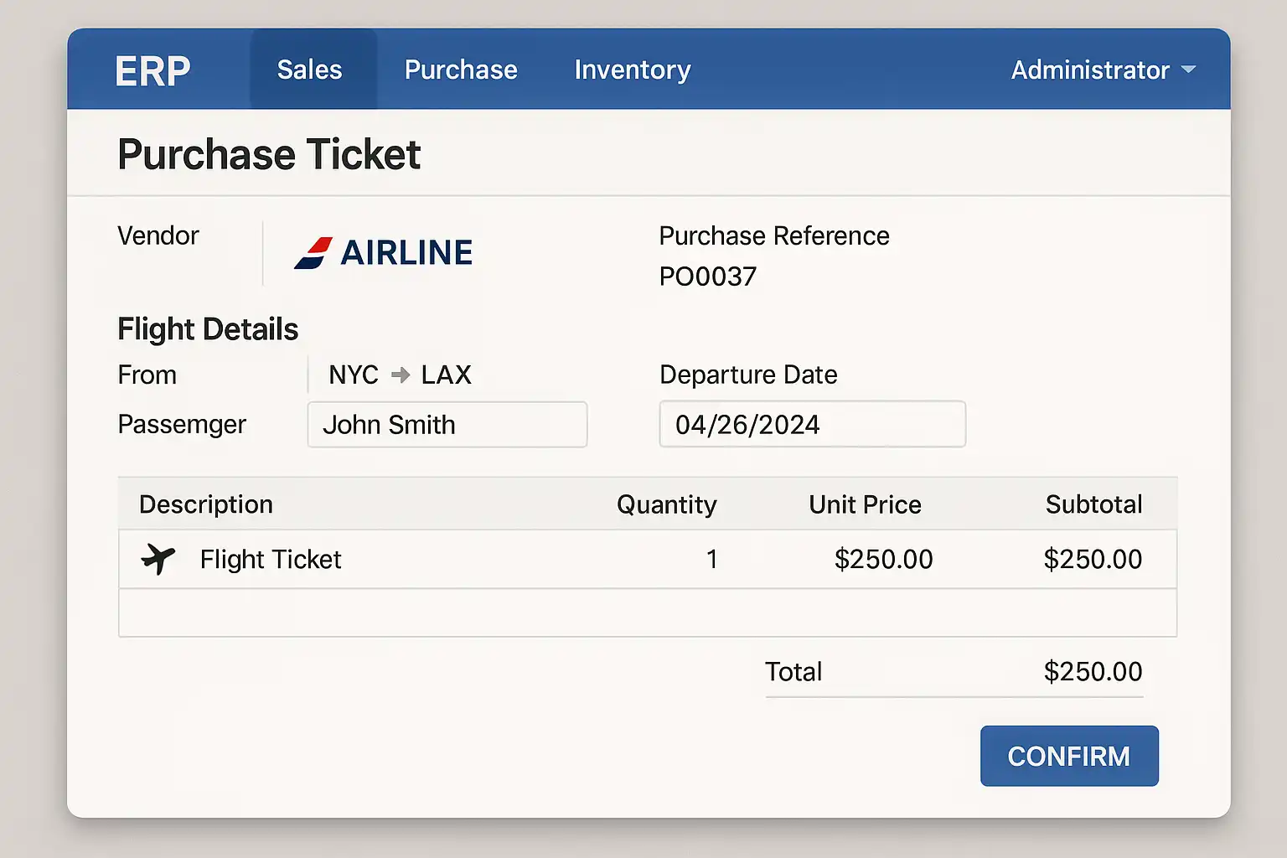Open the Administrator user menu

coord(1090,70)
